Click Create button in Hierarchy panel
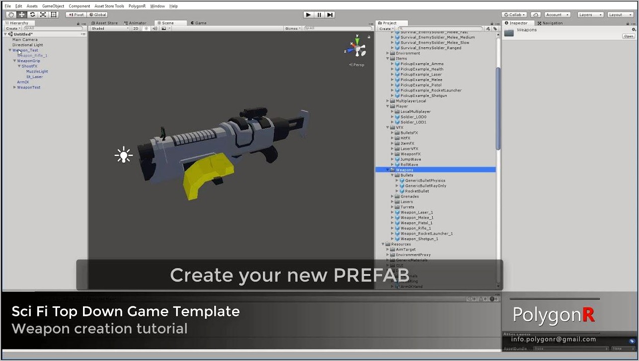Viewport: 639px width, 361px height. tap(13, 28)
